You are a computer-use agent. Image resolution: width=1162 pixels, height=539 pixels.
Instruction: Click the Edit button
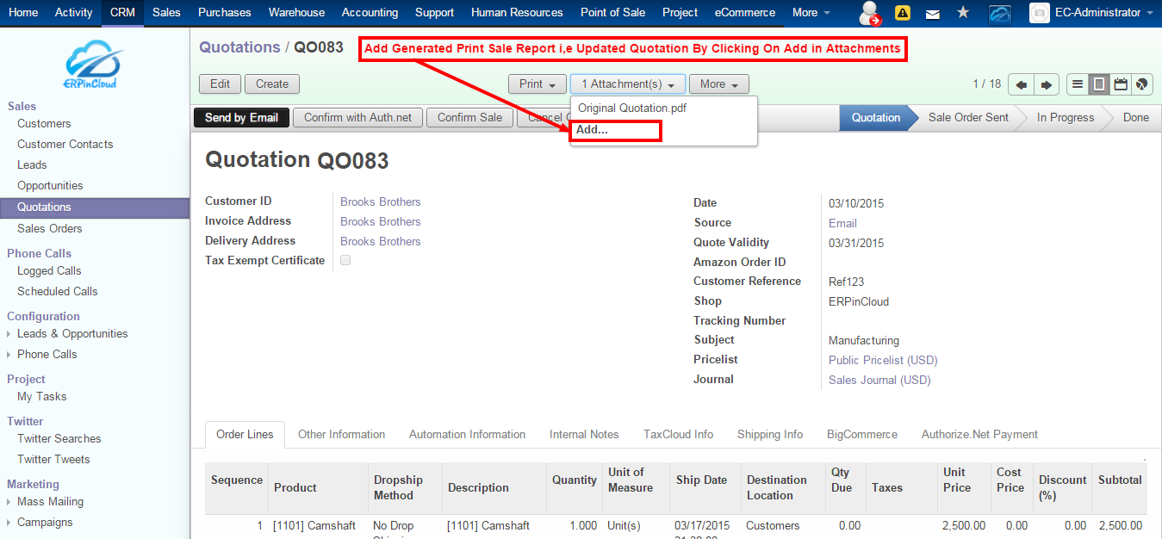(x=221, y=84)
